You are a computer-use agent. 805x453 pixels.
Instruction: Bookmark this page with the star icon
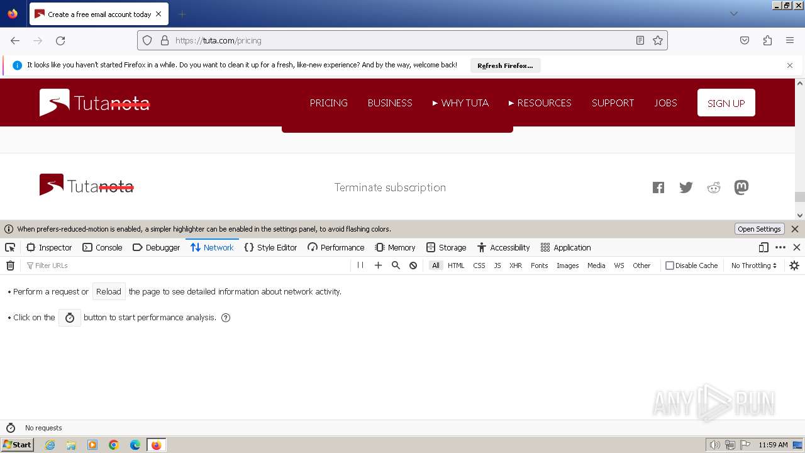(658, 40)
